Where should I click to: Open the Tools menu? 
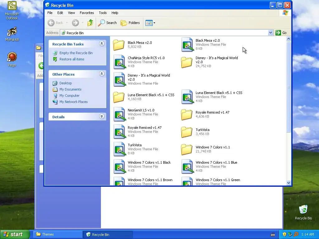coord(103,13)
